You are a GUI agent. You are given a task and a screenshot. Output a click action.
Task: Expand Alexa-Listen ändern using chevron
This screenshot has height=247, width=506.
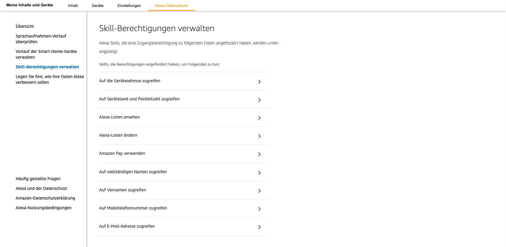[x=259, y=136]
